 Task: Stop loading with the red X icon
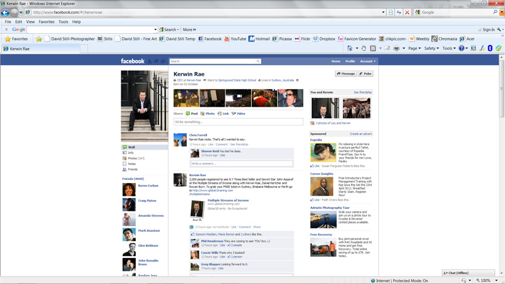407,12
